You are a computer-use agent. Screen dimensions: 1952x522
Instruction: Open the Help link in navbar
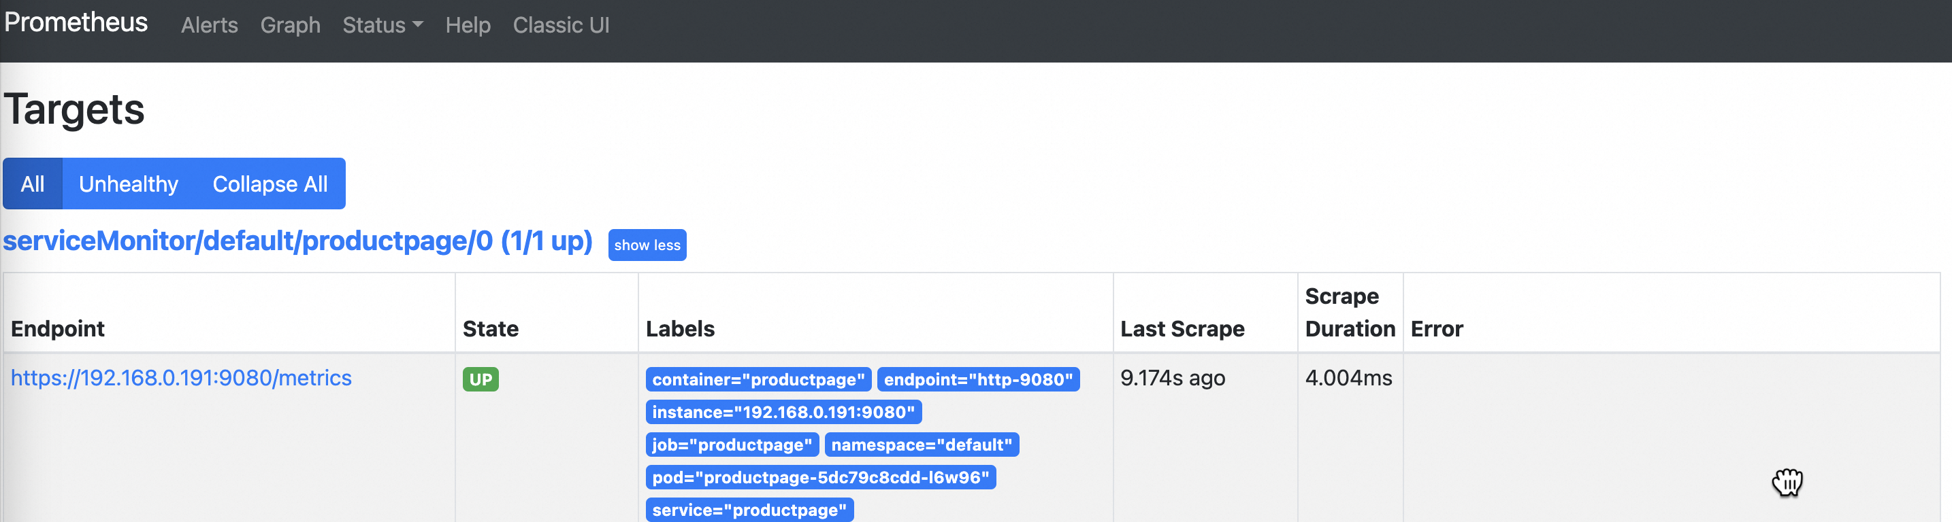pos(468,26)
